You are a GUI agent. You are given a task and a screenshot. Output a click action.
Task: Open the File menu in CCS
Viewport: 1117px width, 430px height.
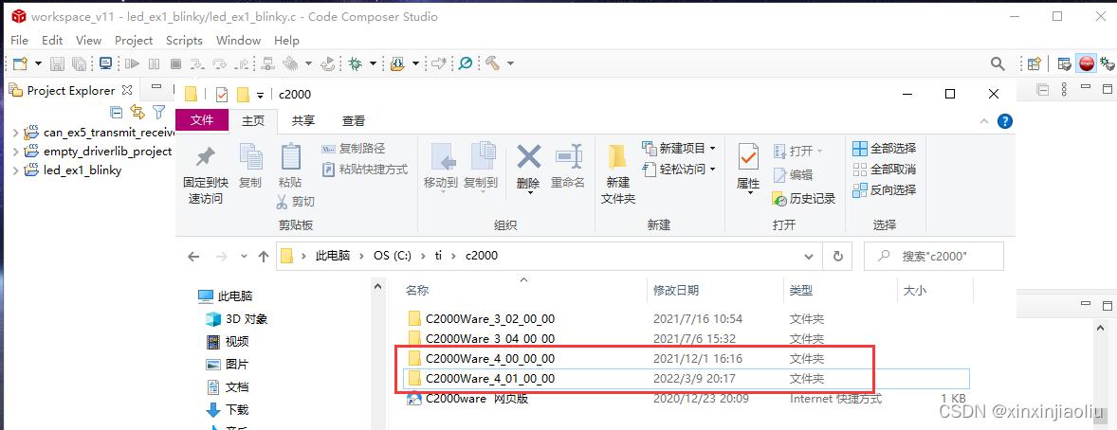pos(19,41)
